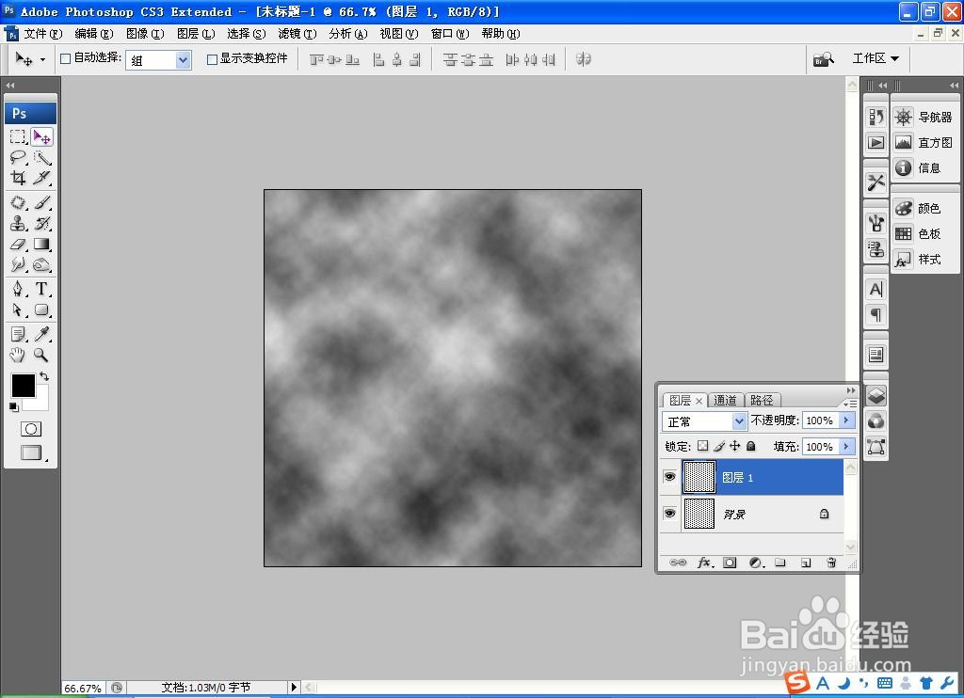Enable the 自动选择 checkbox
The width and height of the screenshot is (964, 698).
click(65, 59)
